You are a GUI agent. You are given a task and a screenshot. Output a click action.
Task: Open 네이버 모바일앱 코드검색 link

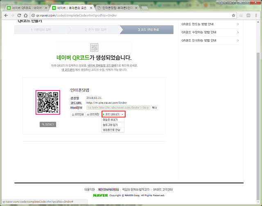click(x=102, y=65)
